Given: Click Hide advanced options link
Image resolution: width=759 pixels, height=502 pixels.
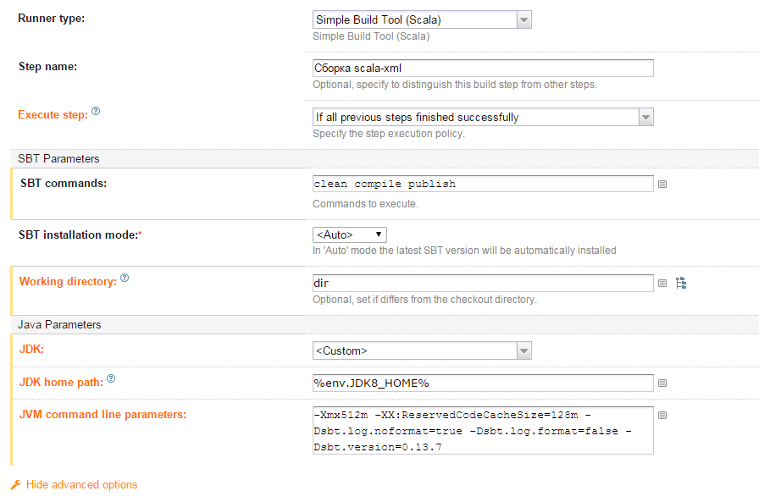Looking at the screenshot, I should coord(82,484).
